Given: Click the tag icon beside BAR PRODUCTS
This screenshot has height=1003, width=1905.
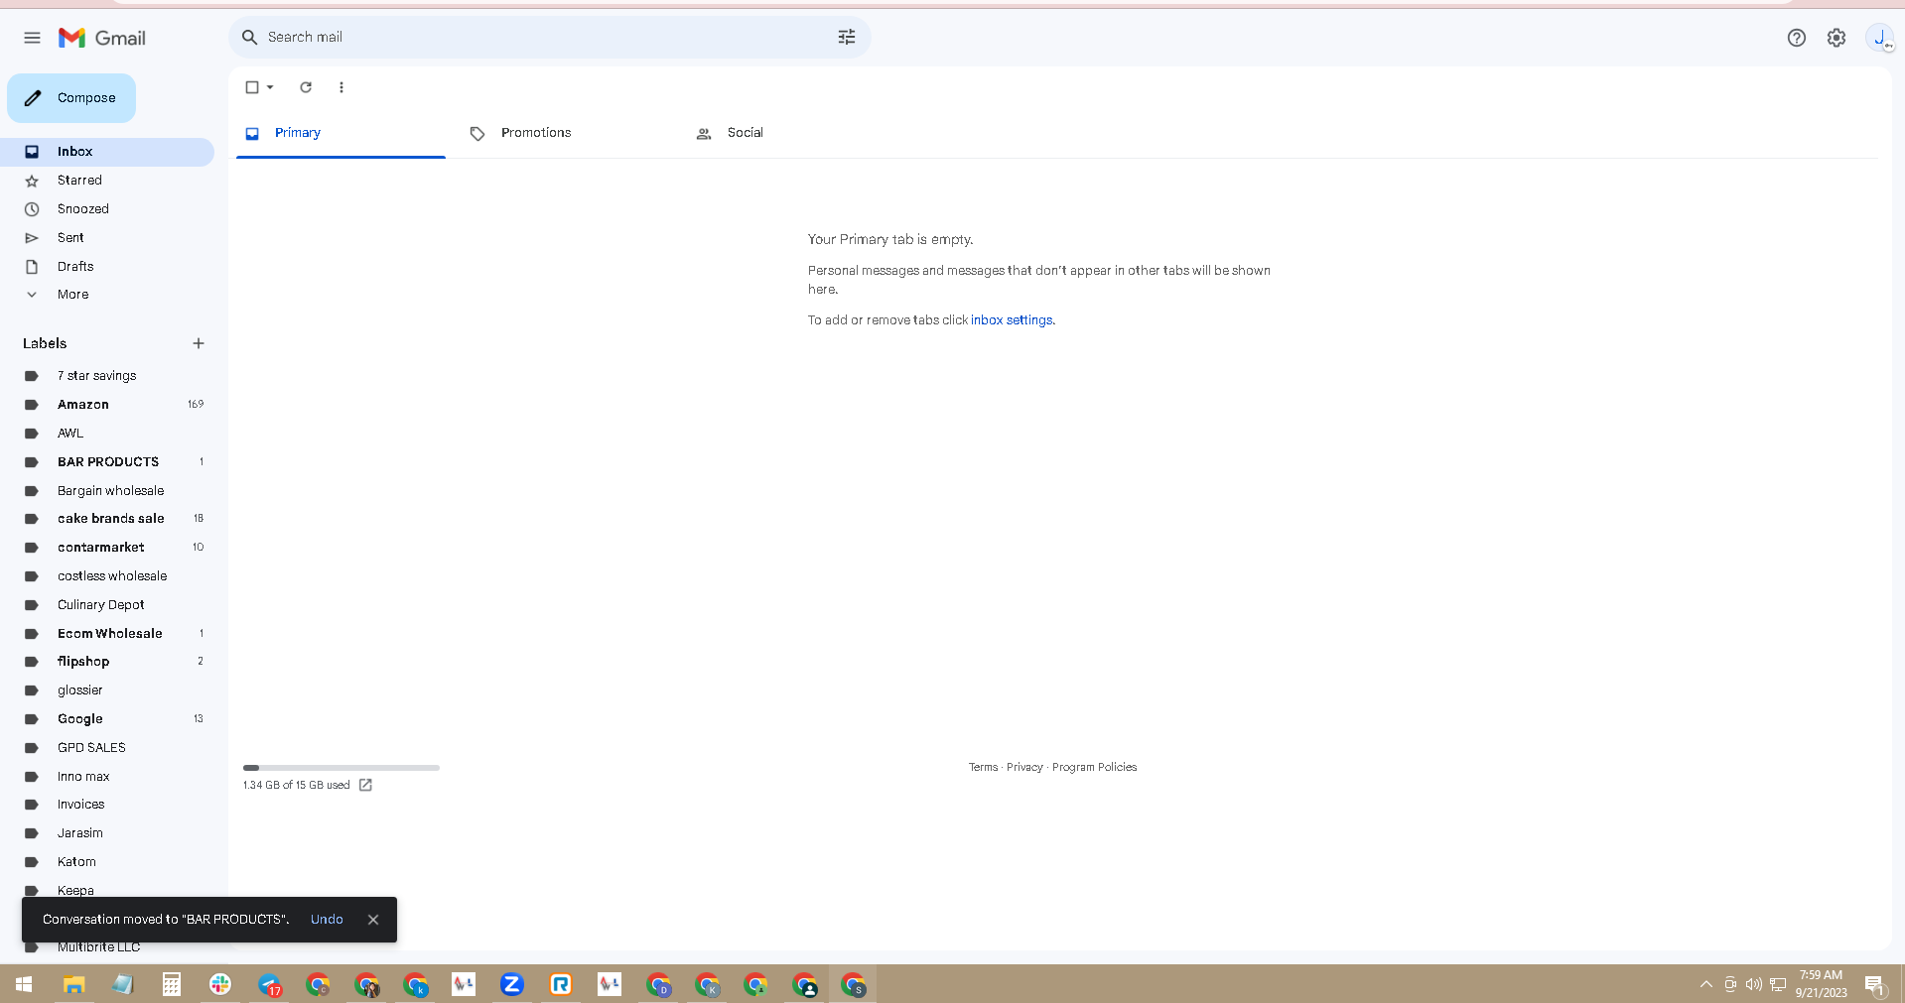Looking at the screenshot, I should point(32,462).
